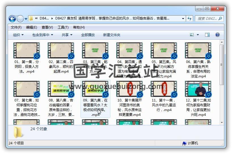The image size is (232, 154).
Task: Open the recent pages dropdown arrow
Action: pos(26,19)
